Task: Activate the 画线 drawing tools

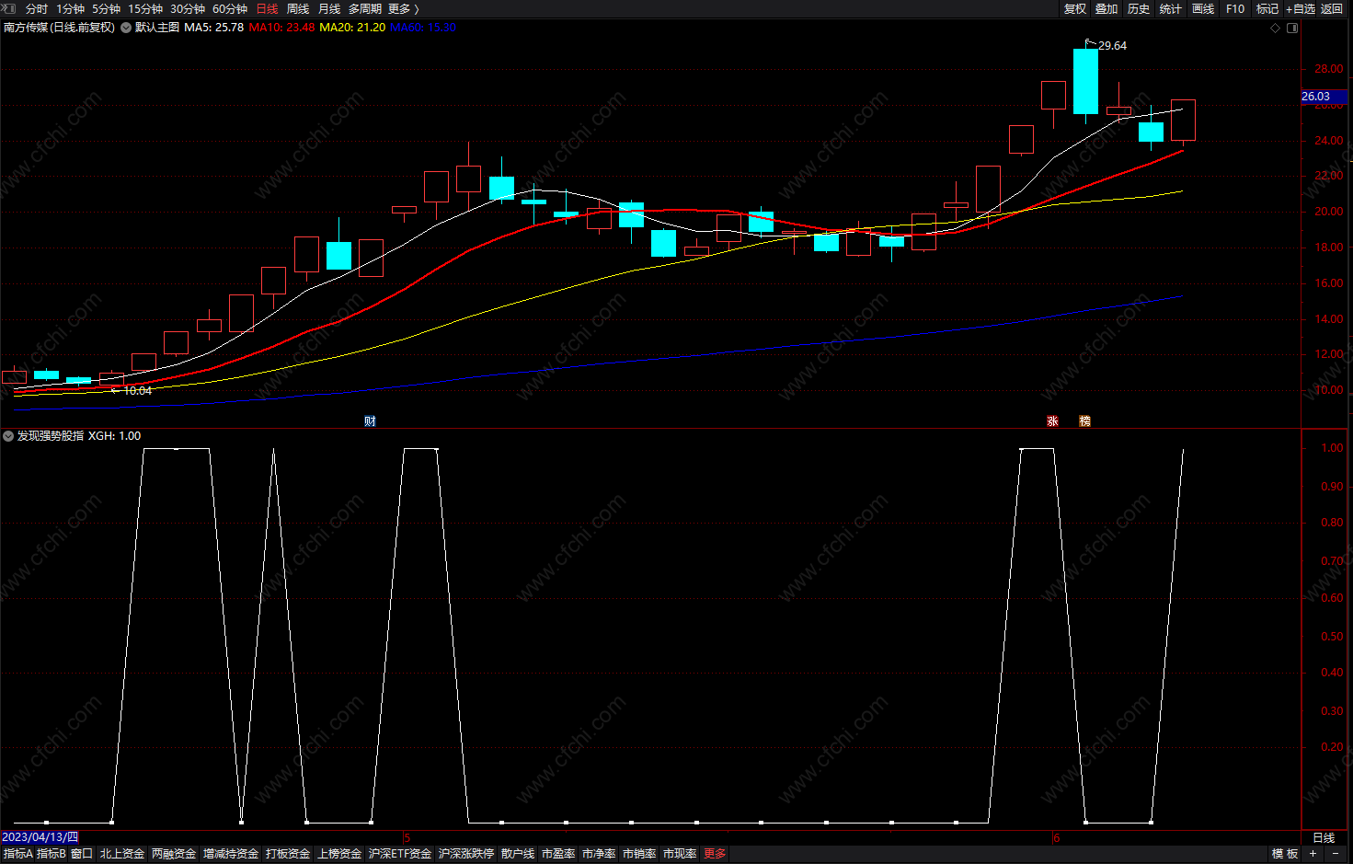Action: [x=1203, y=9]
